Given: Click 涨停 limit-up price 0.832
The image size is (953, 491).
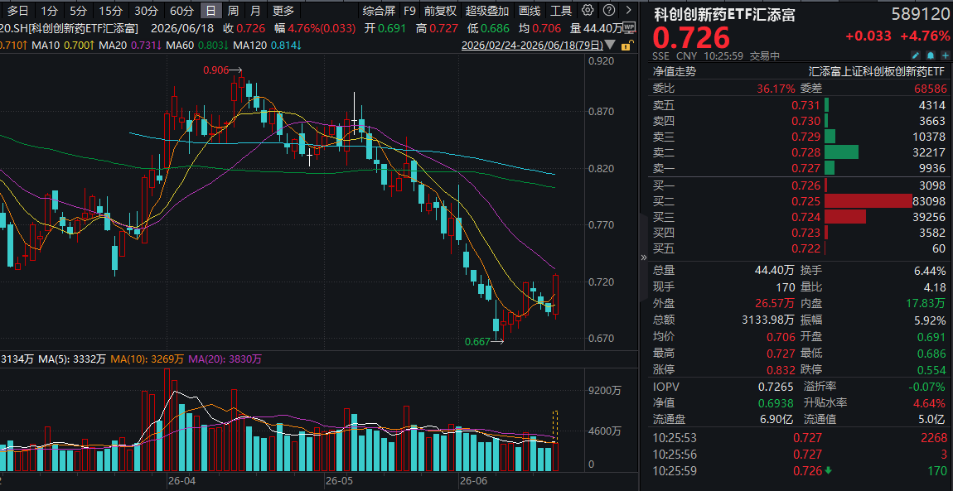Looking at the screenshot, I should point(781,369).
